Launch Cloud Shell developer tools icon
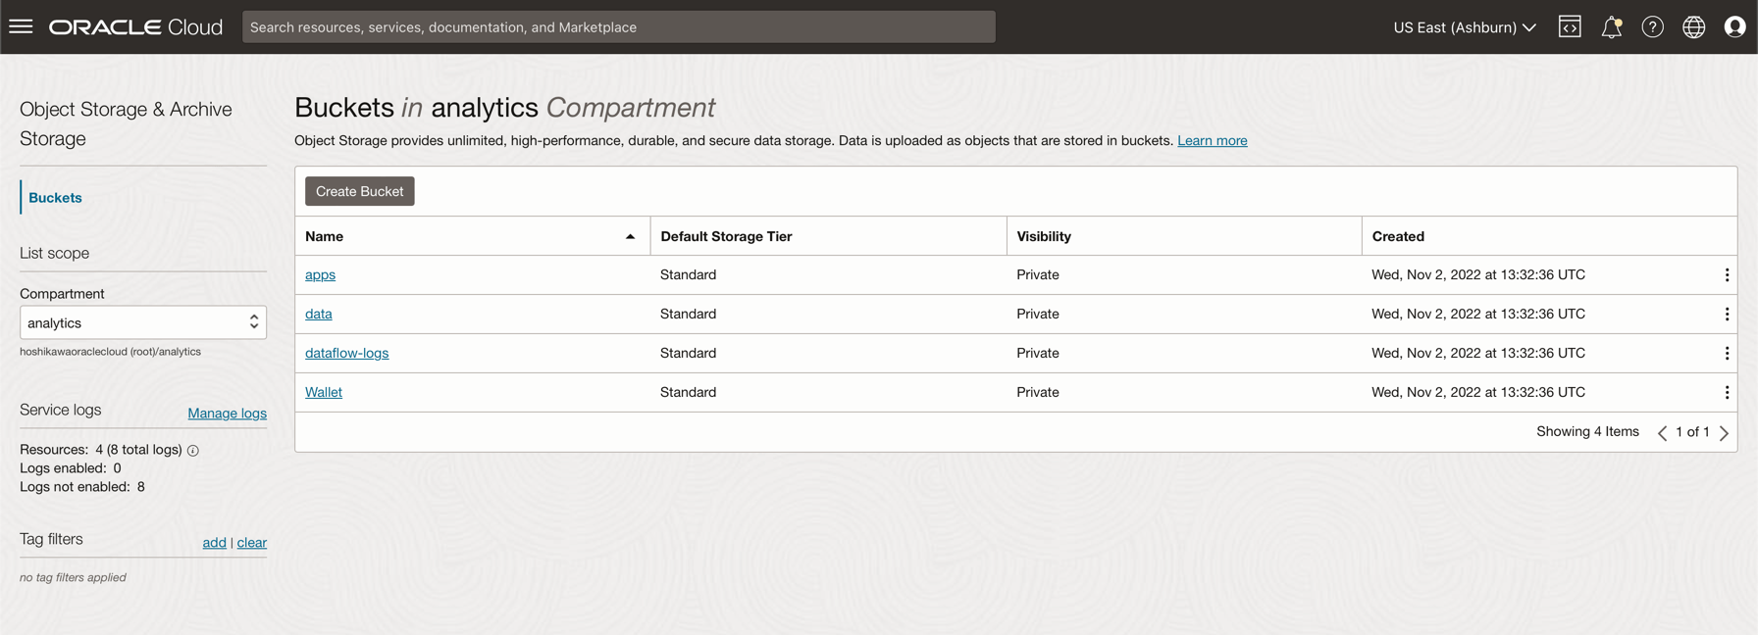 point(1570,26)
